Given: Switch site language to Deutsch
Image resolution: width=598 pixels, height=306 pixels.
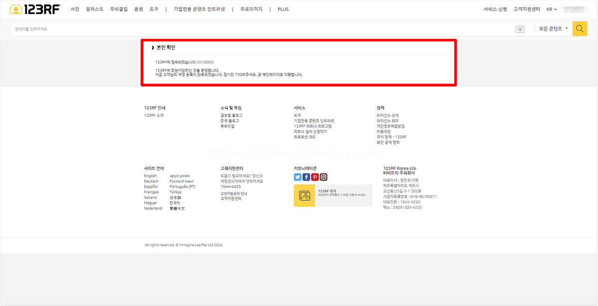Looking at the screenshot, I should click(x=151, y=182).
